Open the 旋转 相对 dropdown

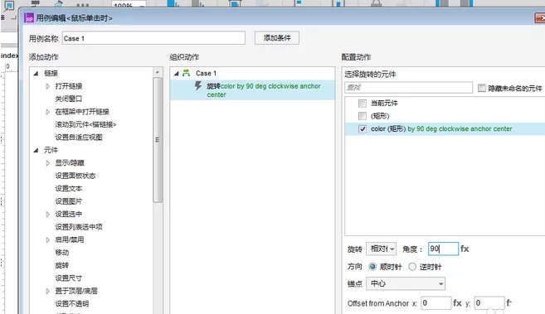point(381,249)
